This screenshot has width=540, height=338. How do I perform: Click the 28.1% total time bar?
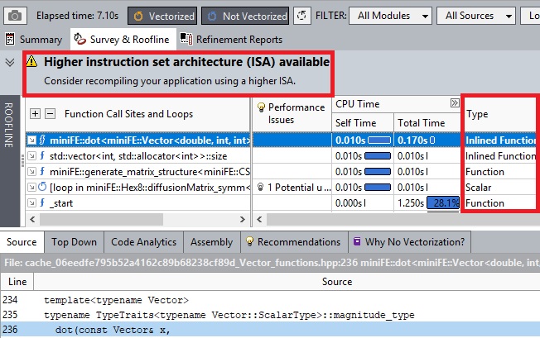point(443,202)
